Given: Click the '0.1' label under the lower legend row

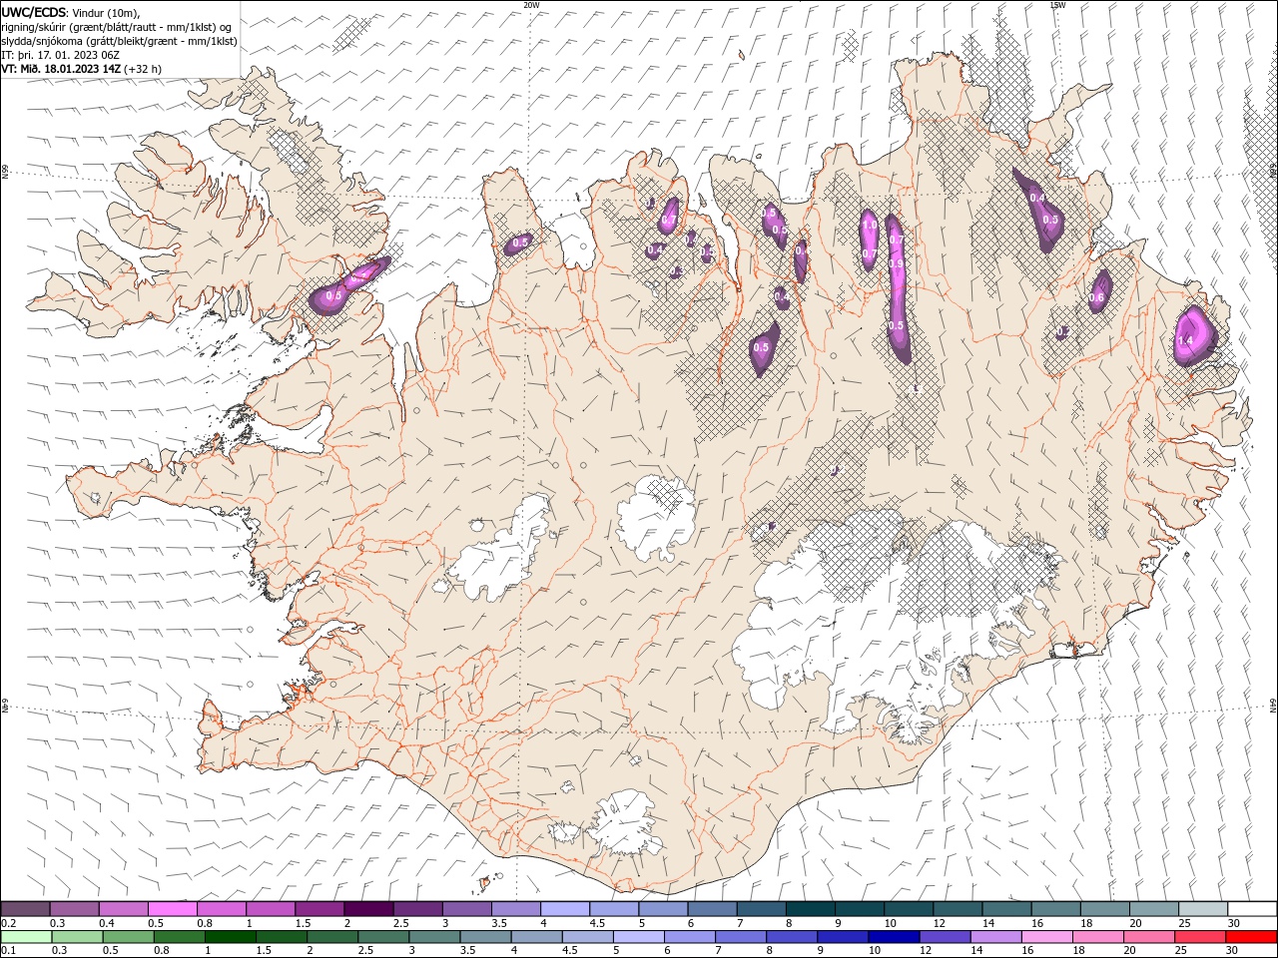Looking at the screenshot, I should [7, 951].
